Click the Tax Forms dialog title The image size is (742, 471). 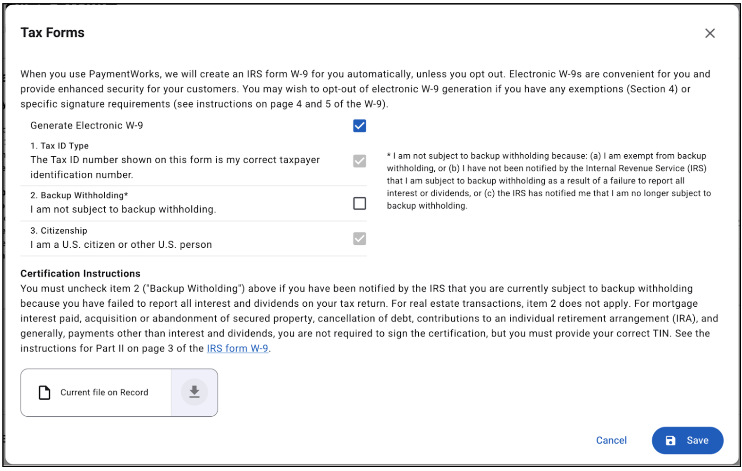coord(52,32)
